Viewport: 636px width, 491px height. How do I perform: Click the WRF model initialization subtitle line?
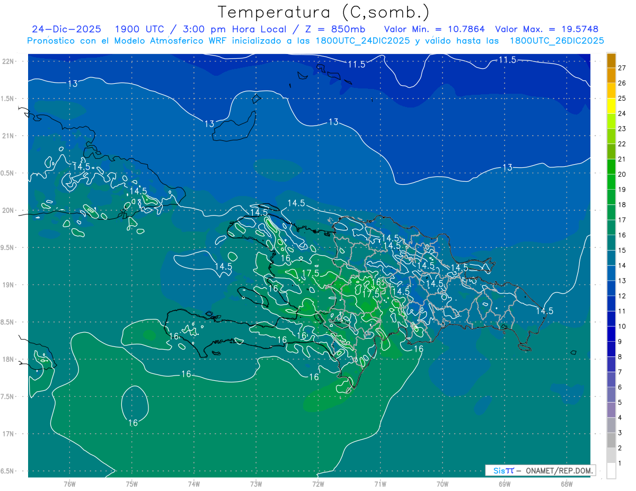315,40
